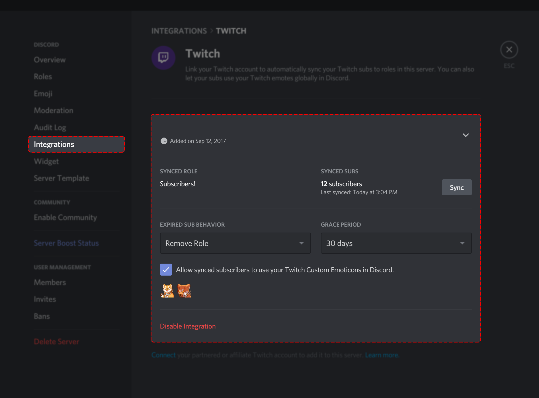Open Roles settings

[x=43, y=77]
